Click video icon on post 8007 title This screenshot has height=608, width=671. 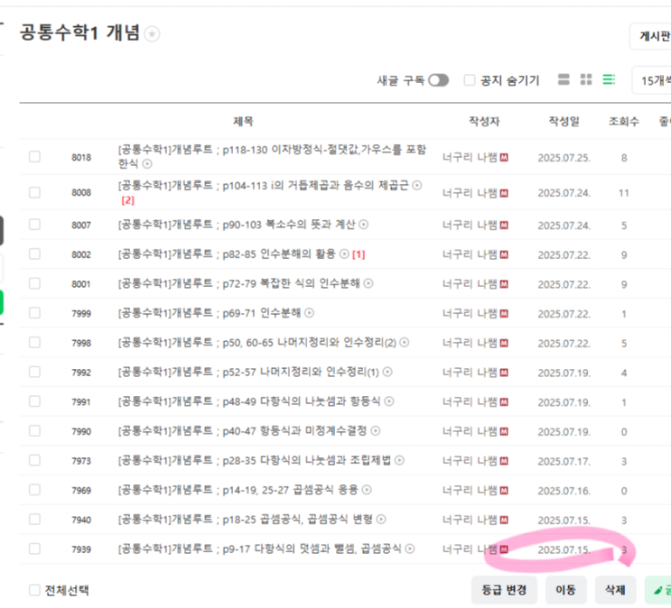pos(364,224)
